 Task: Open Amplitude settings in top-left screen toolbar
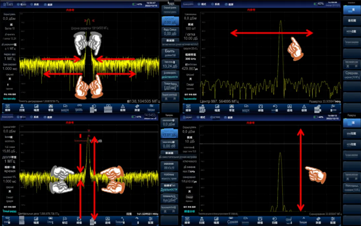(x=36, y=108)
